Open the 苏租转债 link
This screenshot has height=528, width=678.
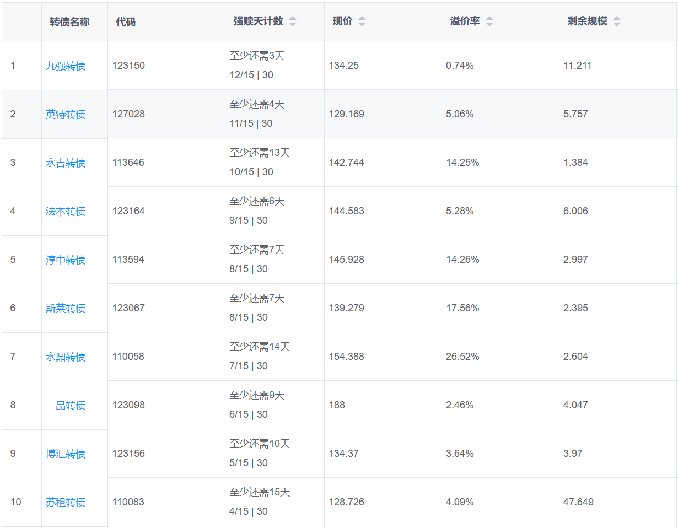click(x=66, y=503)
